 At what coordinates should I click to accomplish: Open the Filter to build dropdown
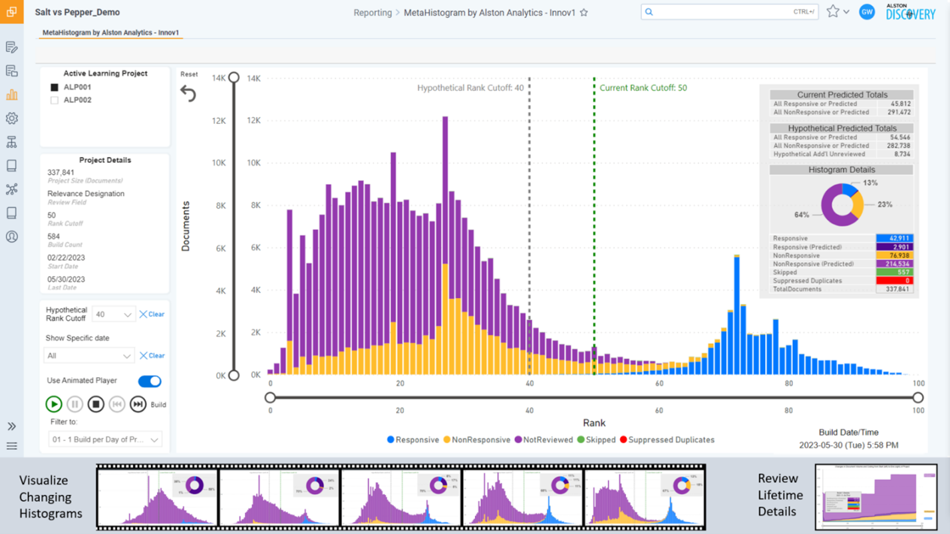point(105,440)
